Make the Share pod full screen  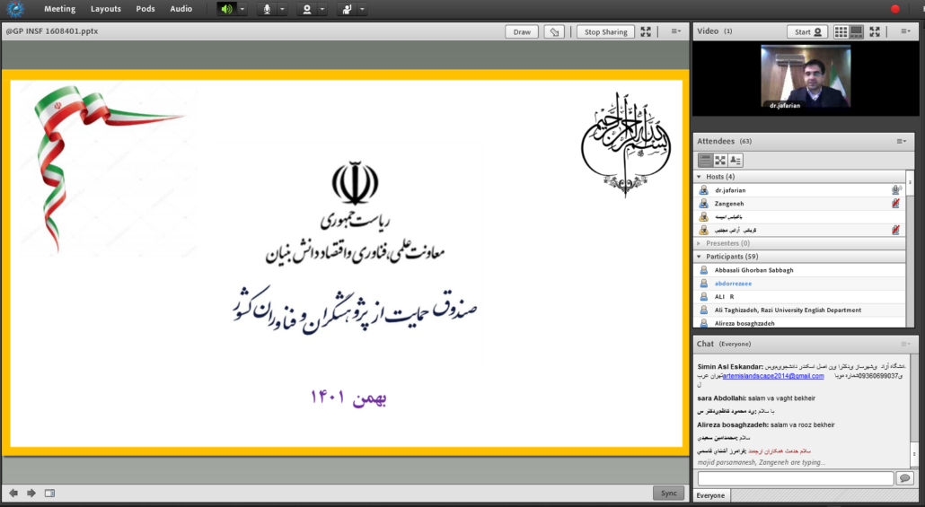coord(646,31)
